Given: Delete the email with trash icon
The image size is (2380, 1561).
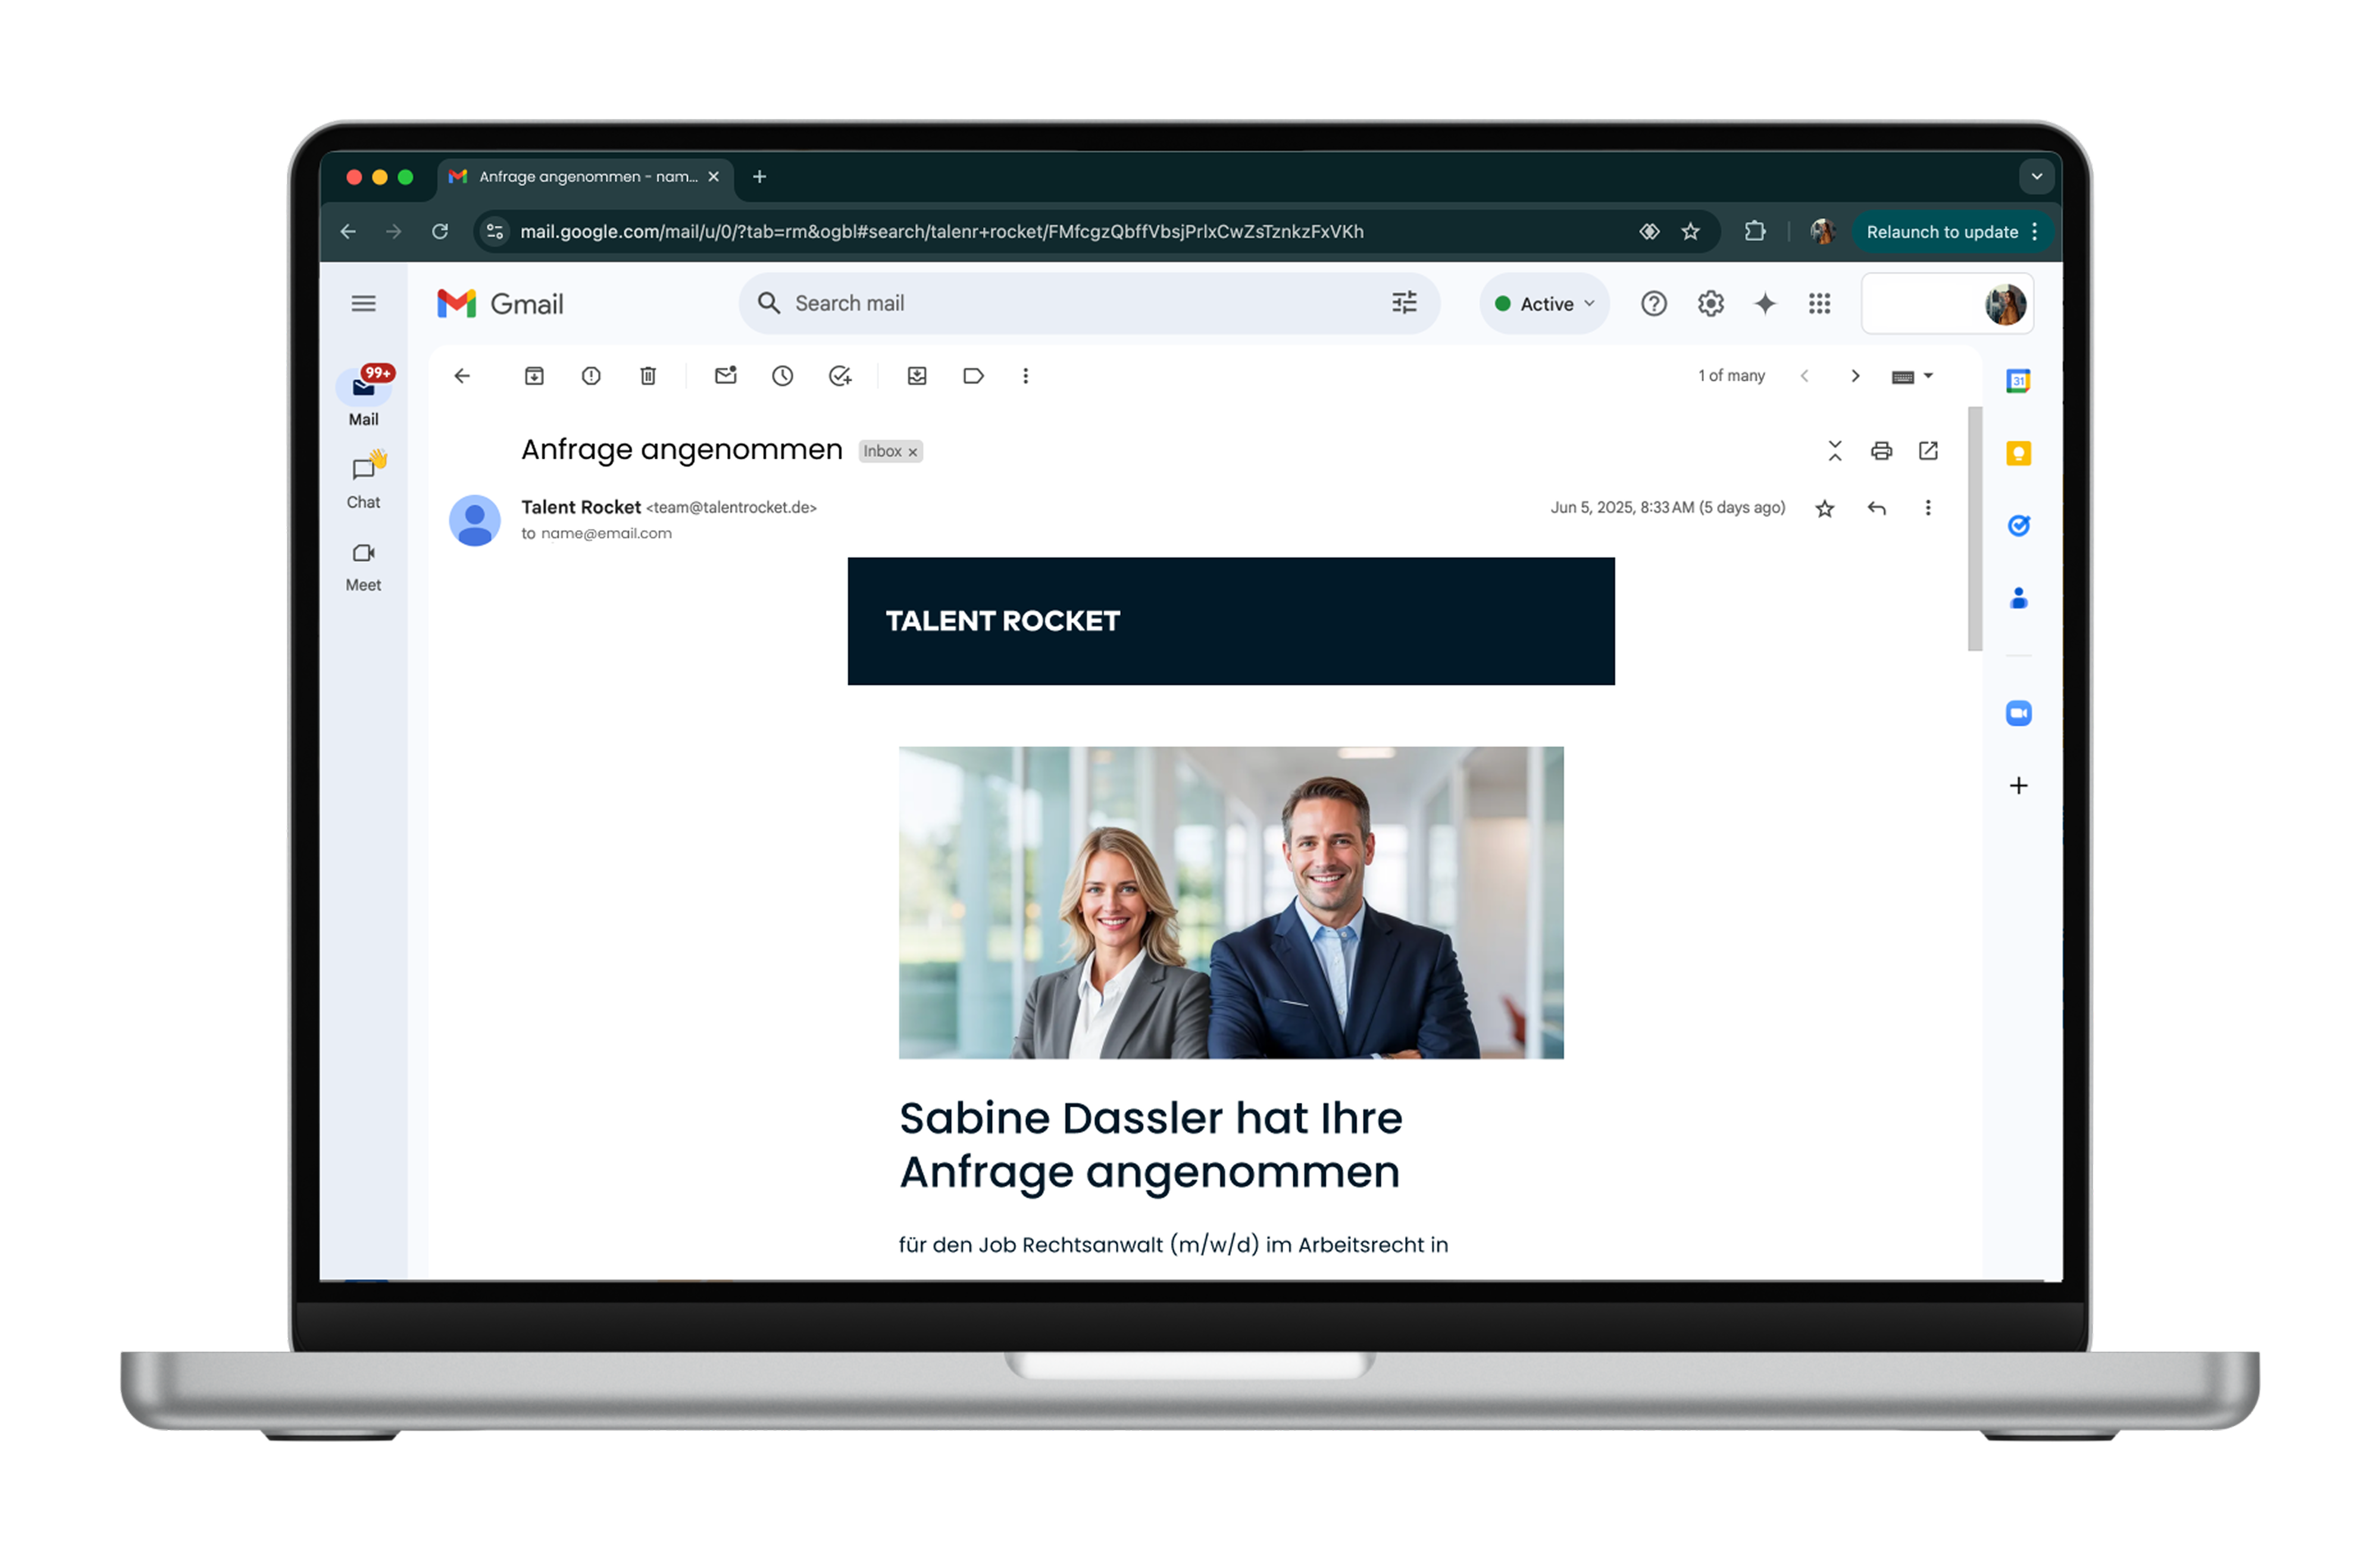Looking at the screenshot, I should [648, 376].
